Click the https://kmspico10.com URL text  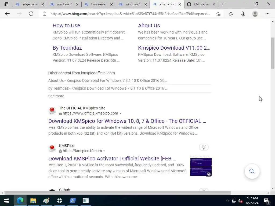click(x=82, y=151)
